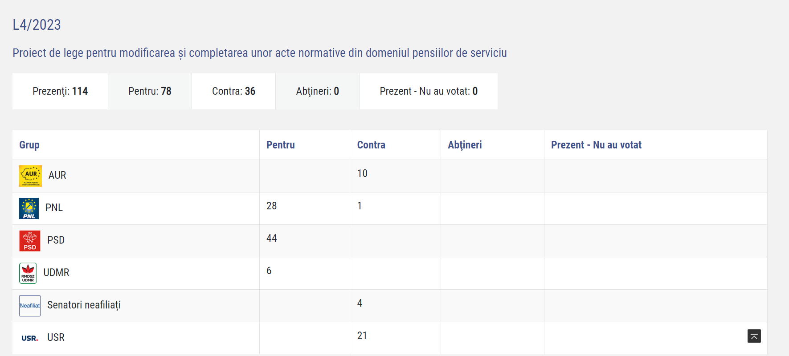Click the Contra column header

point(371,145)
